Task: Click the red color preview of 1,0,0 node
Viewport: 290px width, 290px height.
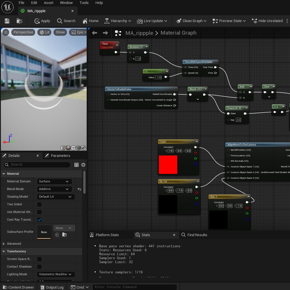Action: pyautogui.click(x=168, y=165)
